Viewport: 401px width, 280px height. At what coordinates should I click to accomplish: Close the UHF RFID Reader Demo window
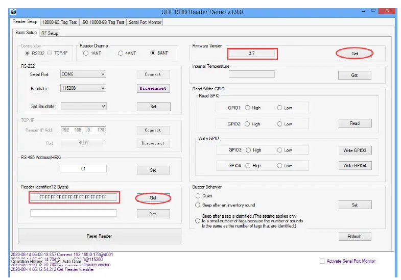pyautogui.click(x=387, y=11)
